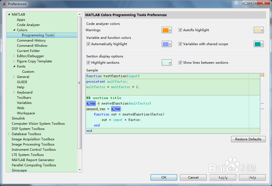
Task: Click Cancel button
Action: pyautogui.click(x=193, y=177)
